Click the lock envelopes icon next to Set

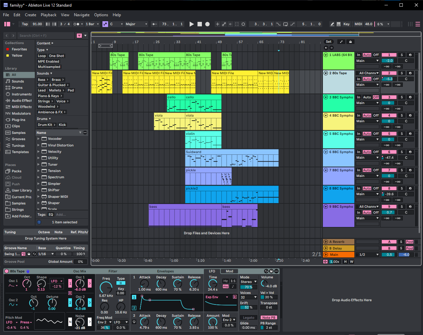pyautogui.click(x=351, y=42)
